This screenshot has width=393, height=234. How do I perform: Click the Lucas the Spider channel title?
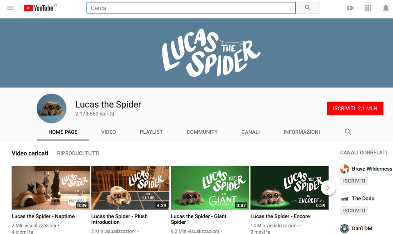(108, 104)
